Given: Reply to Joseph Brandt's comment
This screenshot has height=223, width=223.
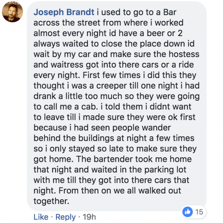Looking at the screenshot, I should click(x=66, y=217).
